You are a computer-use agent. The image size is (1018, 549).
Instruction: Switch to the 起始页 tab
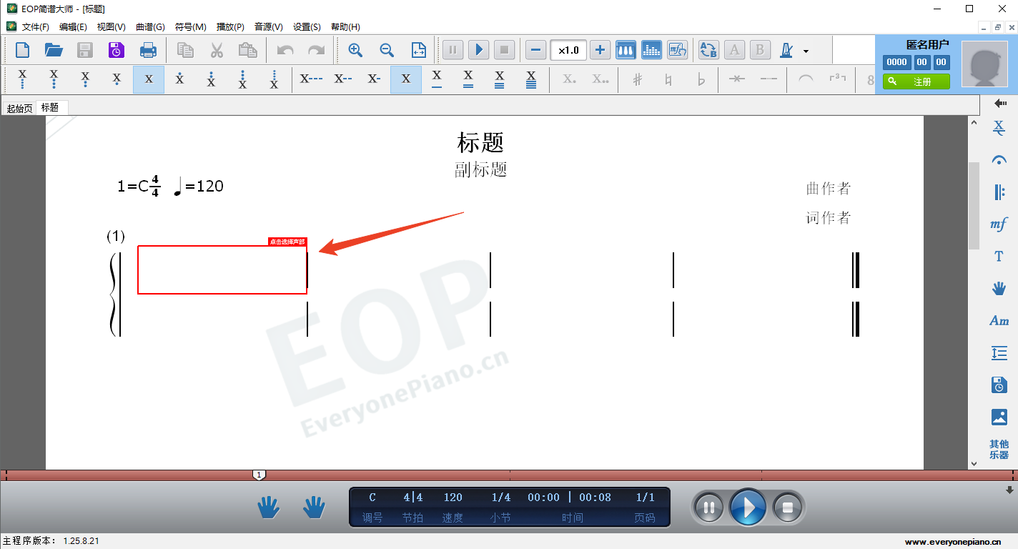(19, 108)
